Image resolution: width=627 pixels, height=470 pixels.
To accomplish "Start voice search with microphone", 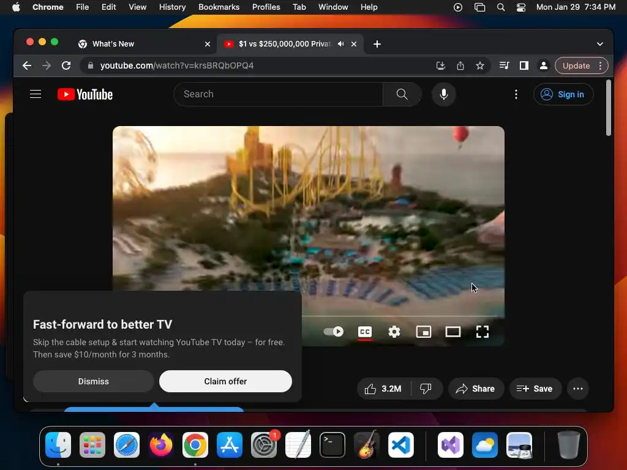I will coord(443,94).
